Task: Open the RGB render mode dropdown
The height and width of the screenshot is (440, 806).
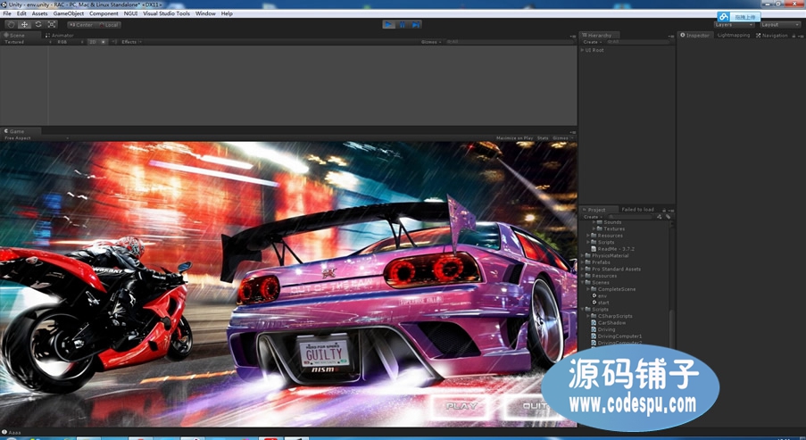Action: click(70, 42)
